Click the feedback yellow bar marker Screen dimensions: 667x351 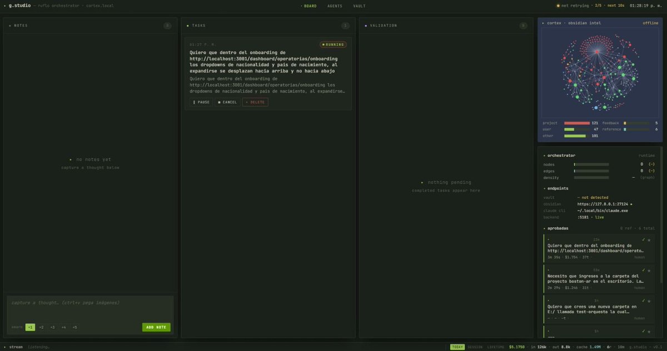point(625,123)
